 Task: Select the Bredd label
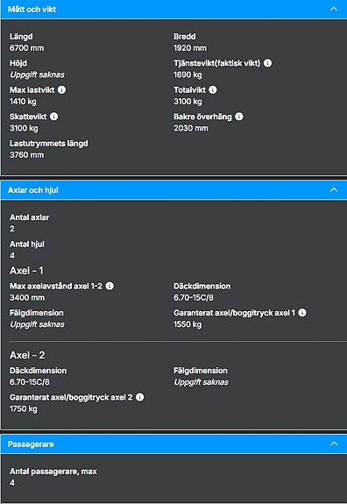(184, 36)
